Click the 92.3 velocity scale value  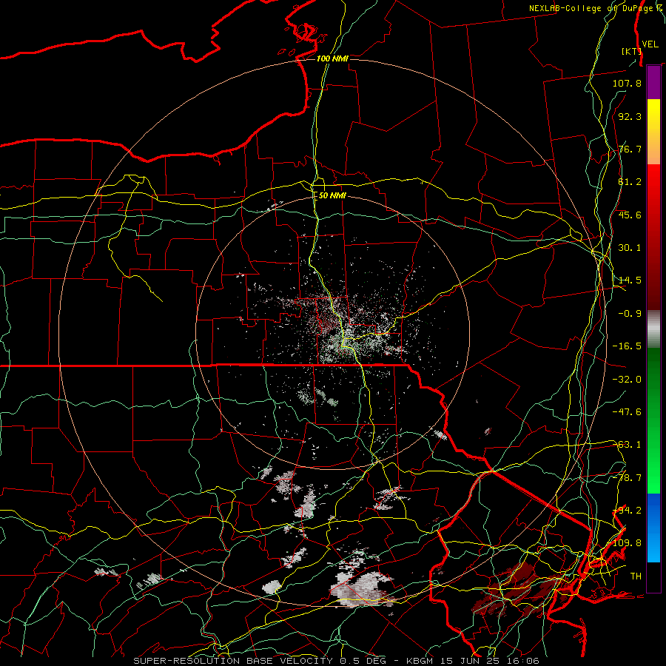coord(630,116)
